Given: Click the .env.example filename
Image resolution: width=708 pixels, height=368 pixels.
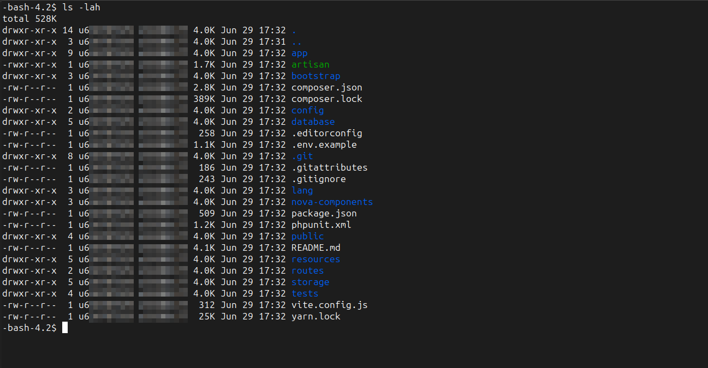Looking at the screenshot, I should coord(324,144).
